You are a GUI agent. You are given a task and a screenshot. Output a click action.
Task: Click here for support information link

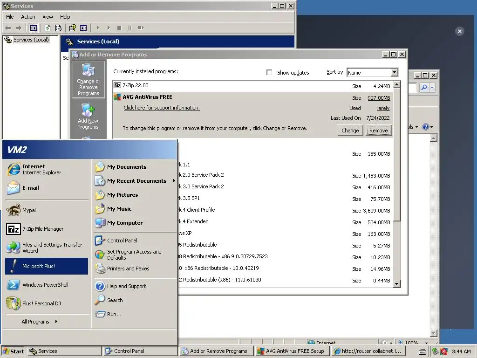click(x=162, y=108)
